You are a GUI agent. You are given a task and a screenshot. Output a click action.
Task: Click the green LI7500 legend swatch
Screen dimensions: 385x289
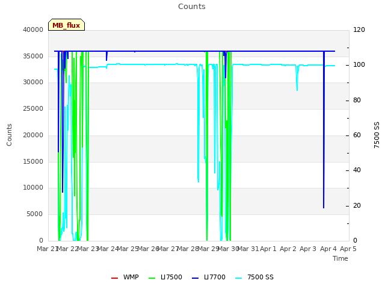click(152, 278)
